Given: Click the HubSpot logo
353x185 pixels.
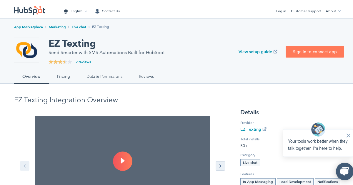Looking at the screenshot, I should click(29, 10).
